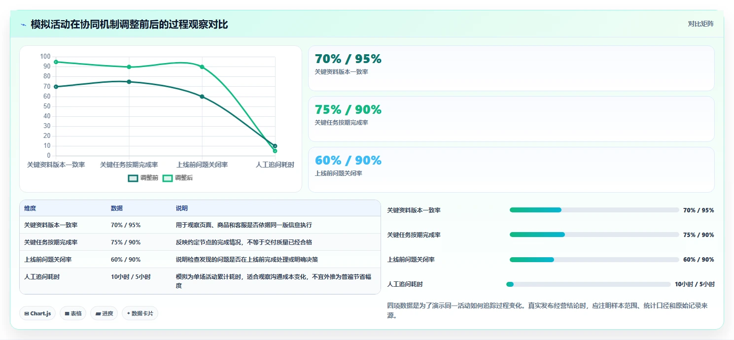The width and height of the screenshot is (734, 340).
Task: Select table cell 60% / 90%
Action: click(126, 259)
